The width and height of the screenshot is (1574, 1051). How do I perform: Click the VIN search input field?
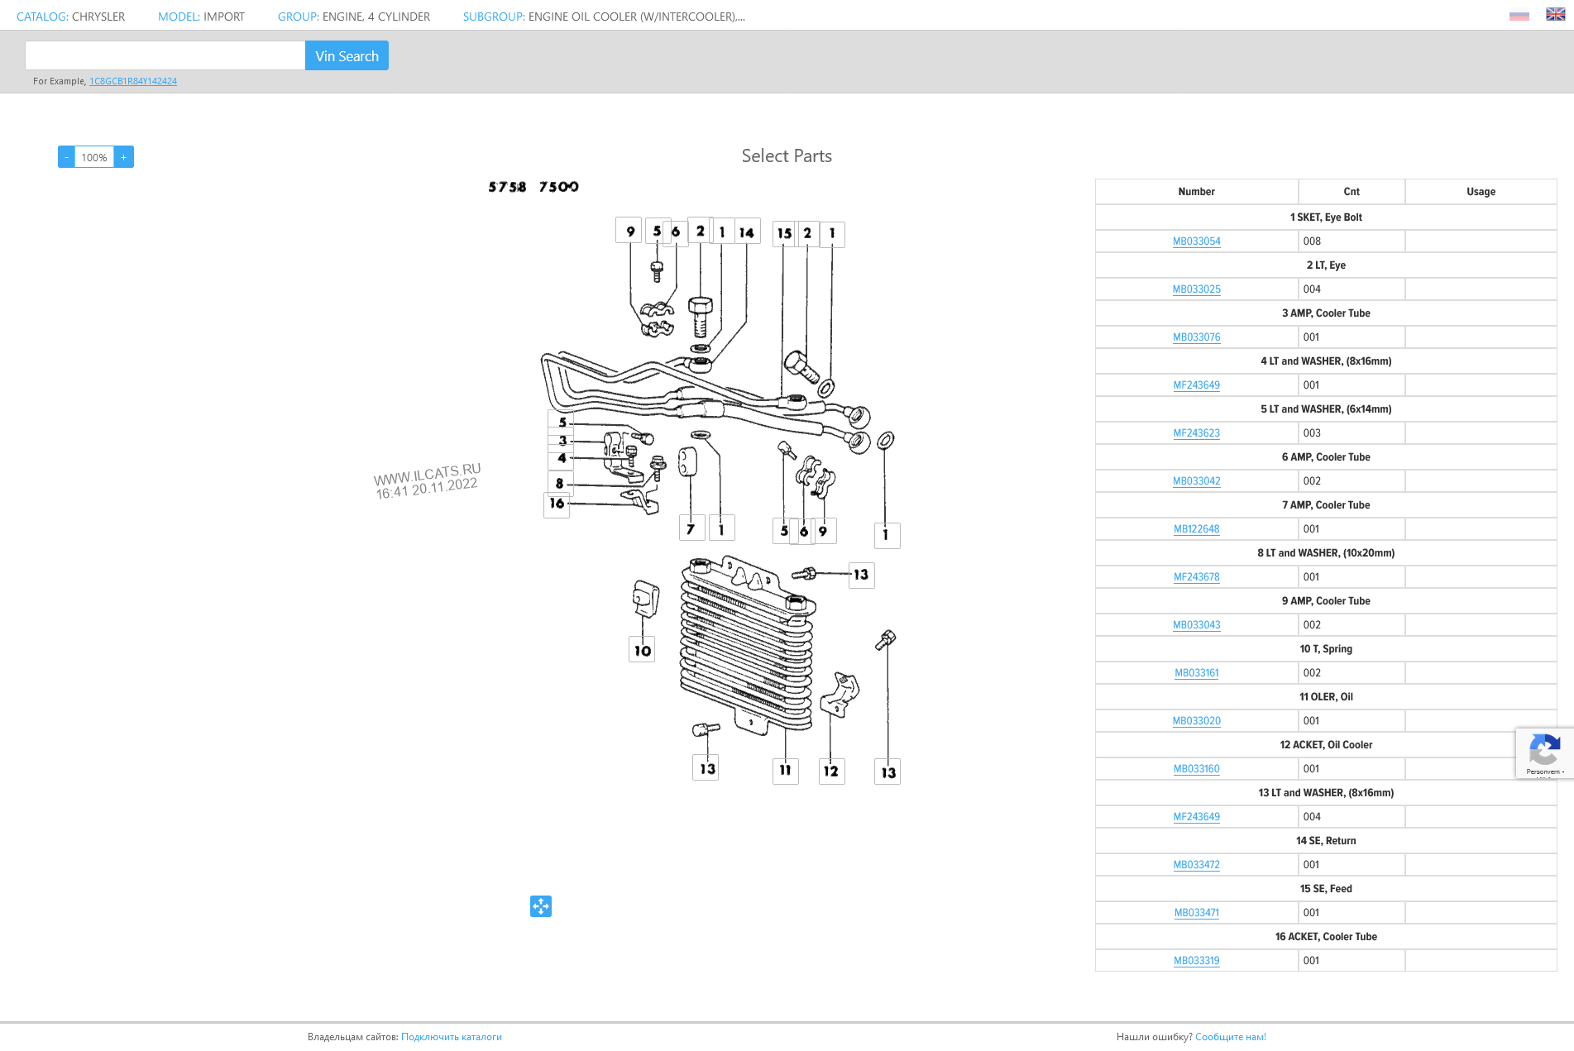(x=165, y=55)
